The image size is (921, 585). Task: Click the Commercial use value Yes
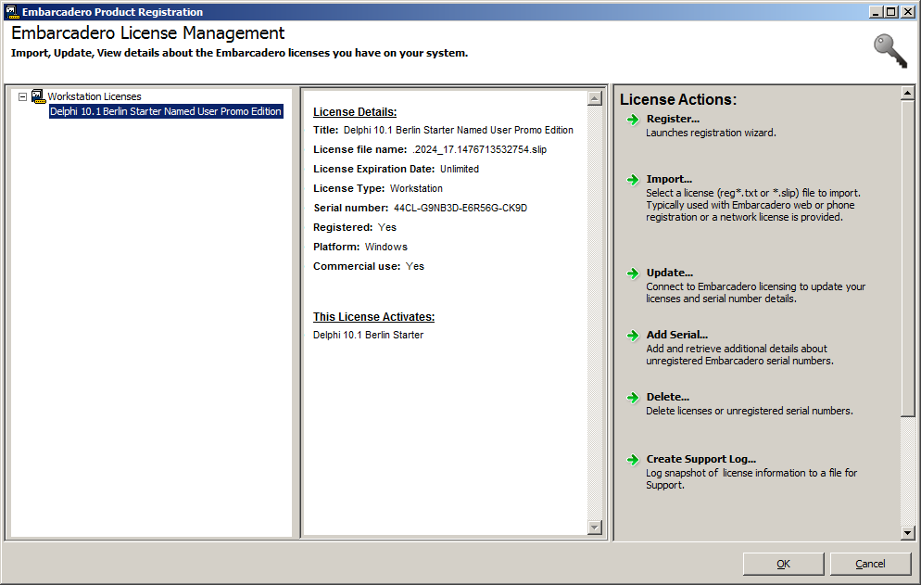[x=414, y=266]
